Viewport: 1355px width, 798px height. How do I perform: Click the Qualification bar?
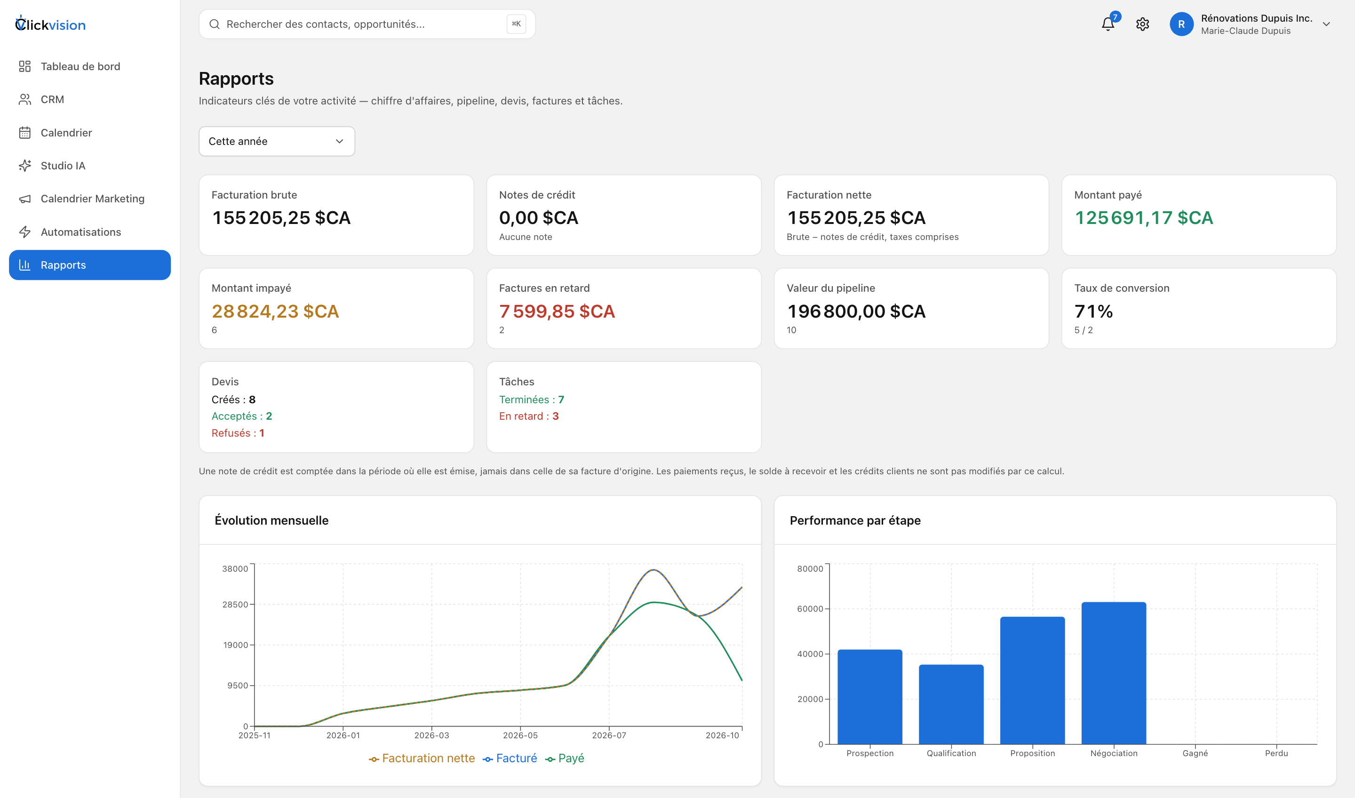951,704
